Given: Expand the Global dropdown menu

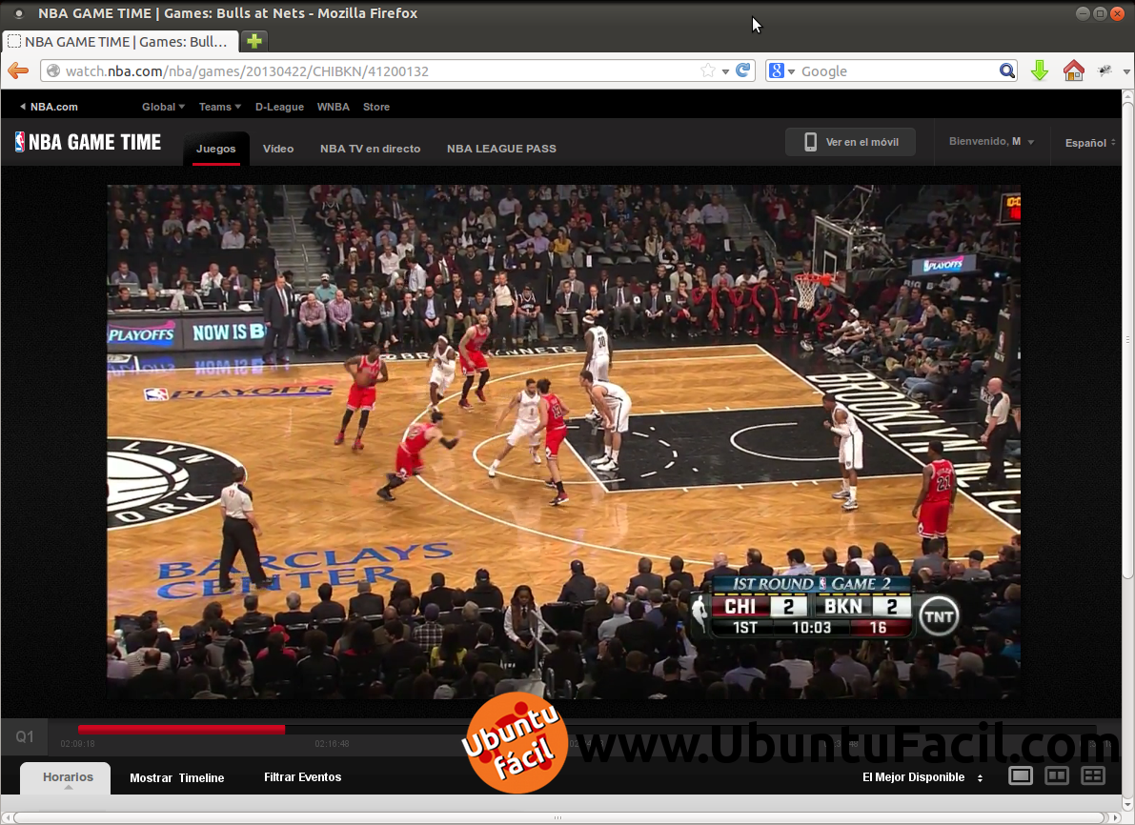Looking at the screenshot, I should point(163,107).
